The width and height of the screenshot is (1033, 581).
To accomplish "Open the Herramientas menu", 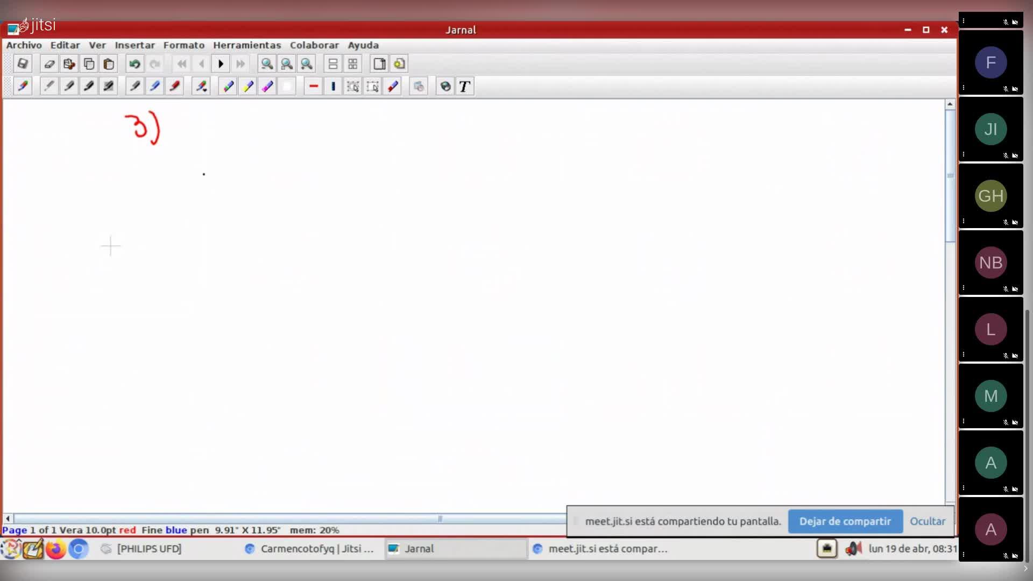I will 247,45.
